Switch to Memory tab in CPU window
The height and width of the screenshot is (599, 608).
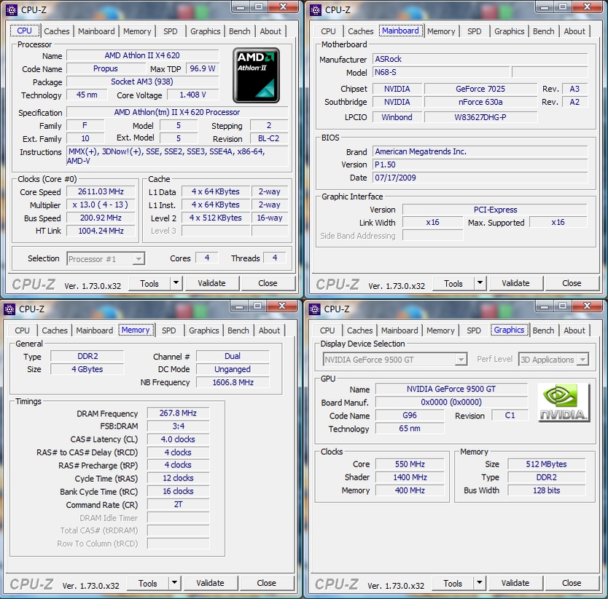[137, 31]
